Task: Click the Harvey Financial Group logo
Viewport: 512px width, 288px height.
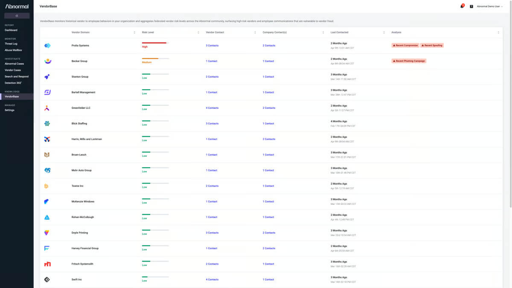Action: click(x=47, y=248)
